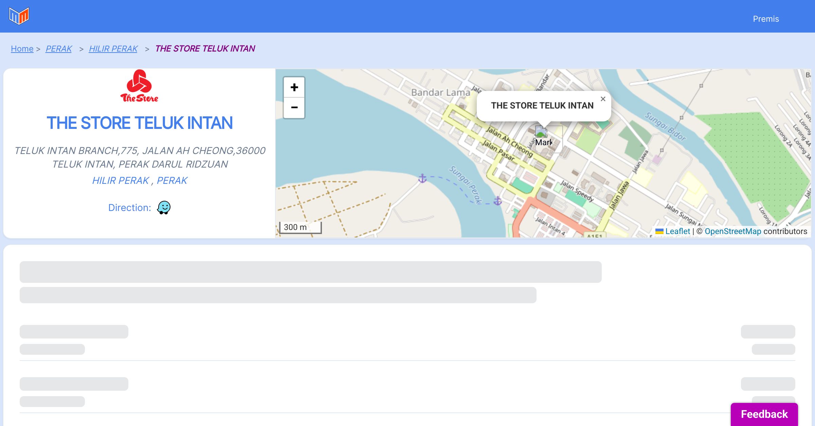This screenshot has width=815, height=426.
Task: Click the site logo in header
Action: [x=19, y=16]
